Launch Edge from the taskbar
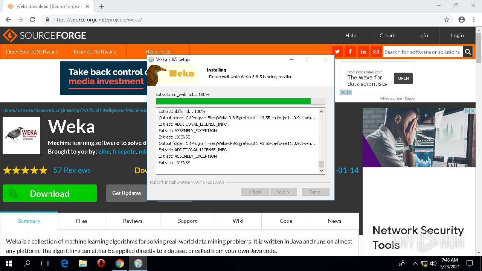The width and height of the screenshot is (482, 271). 64,263
